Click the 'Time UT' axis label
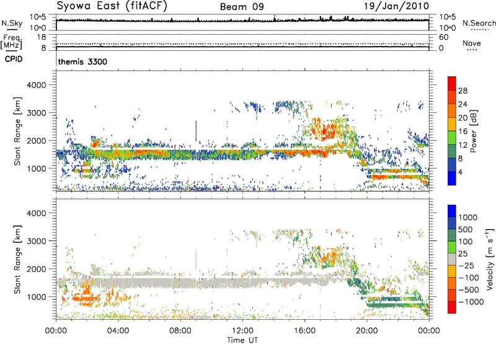This screenshot has width=496, height=344. [x=242, y=340]
